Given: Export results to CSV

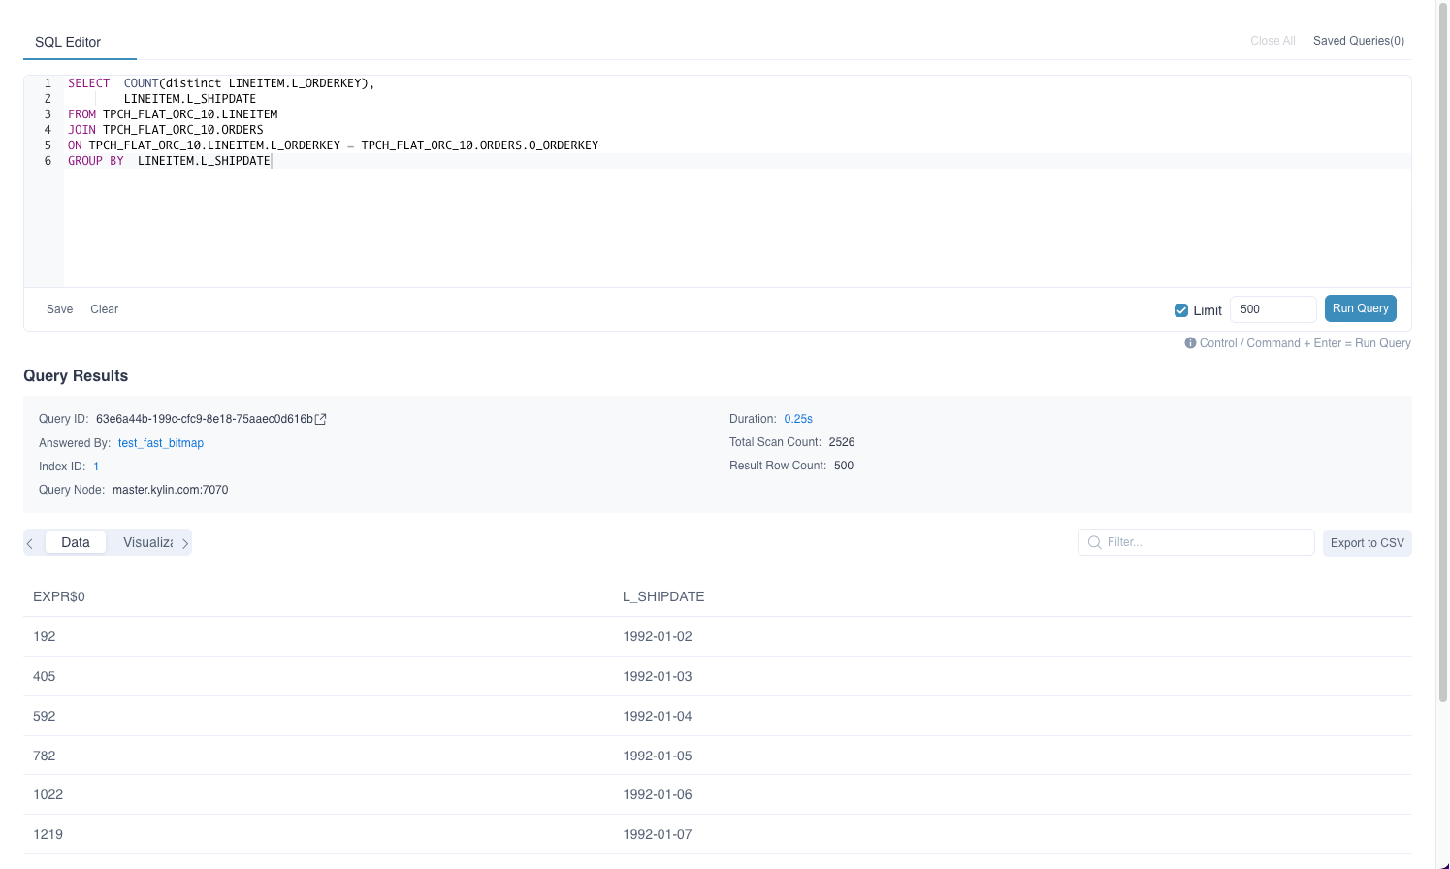Looking at the screenshot, I should click(x=1367, y=543).
